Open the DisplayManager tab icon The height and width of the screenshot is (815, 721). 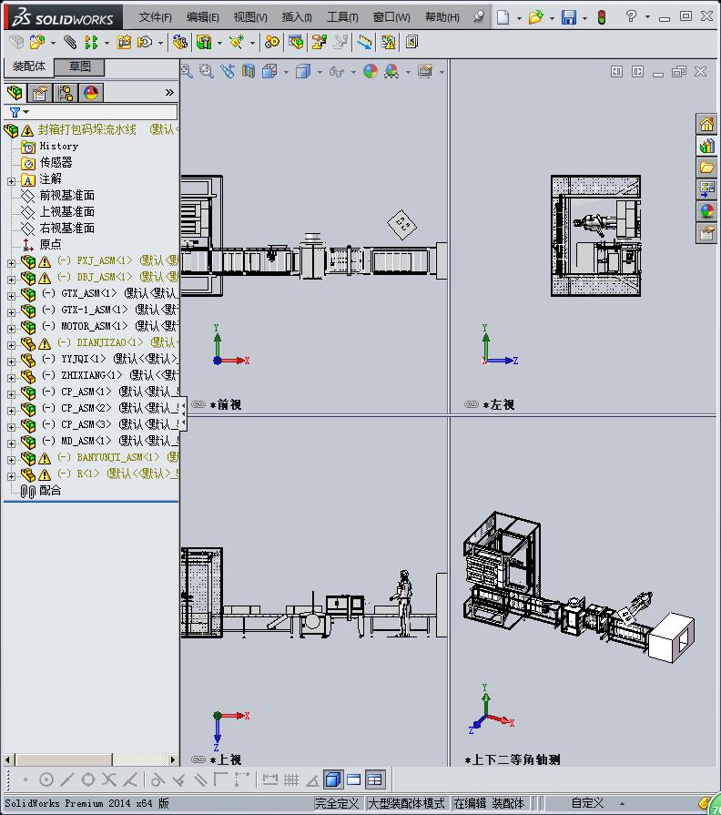pyautogui.click(x=91, y=93)
